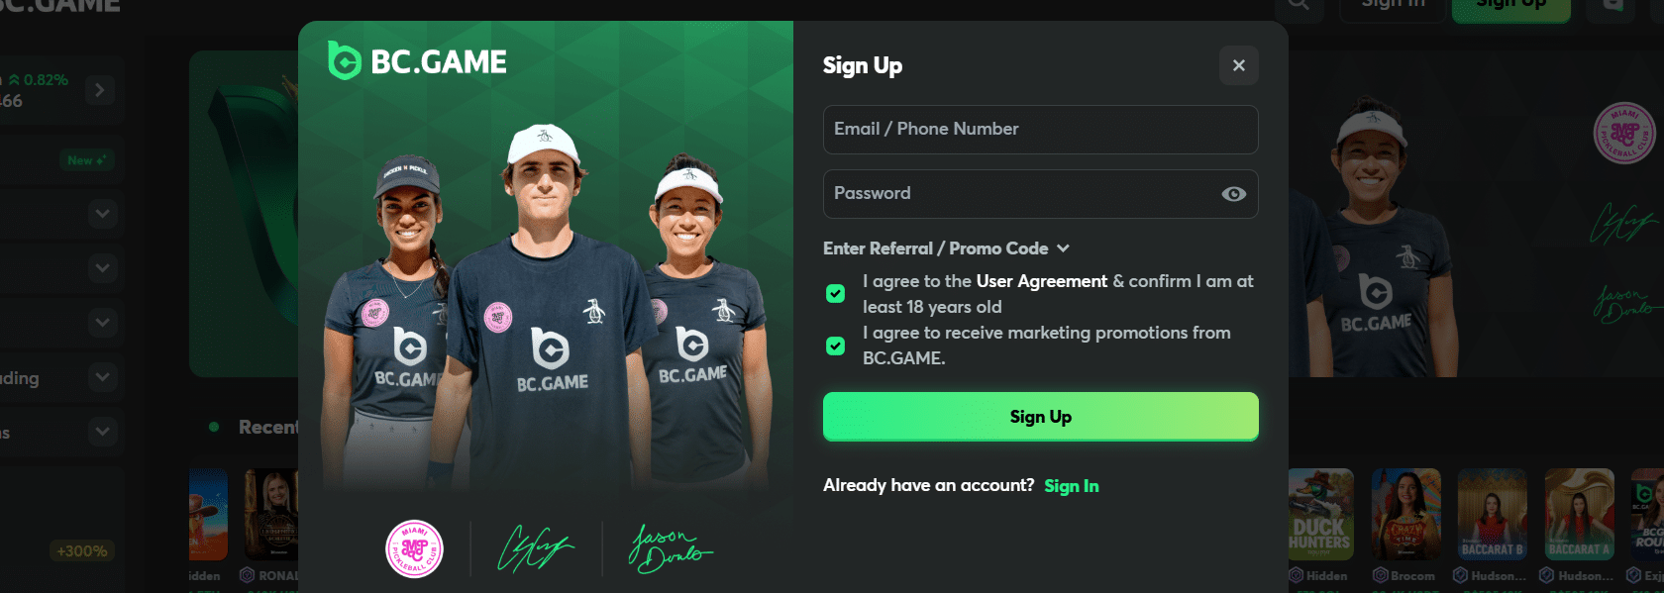Close the Sign Up dialog

click(x=1238, y=65)
